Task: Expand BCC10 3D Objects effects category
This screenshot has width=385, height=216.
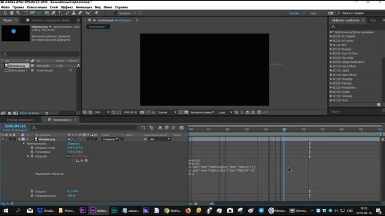Action: (331, 36)
